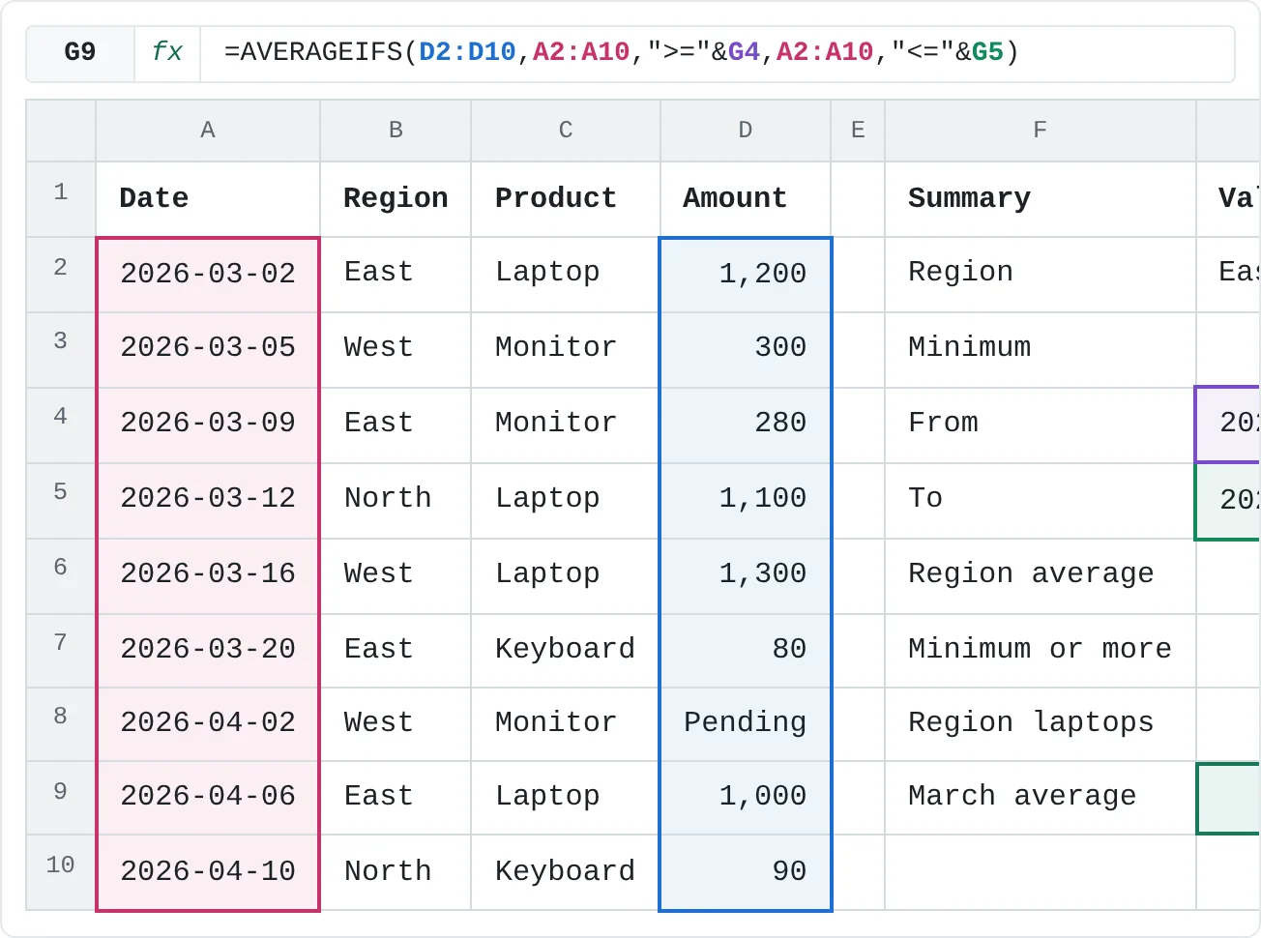Select row 2 header
1261x938 pixels.
pyautogui.click(x=61, y=275)
